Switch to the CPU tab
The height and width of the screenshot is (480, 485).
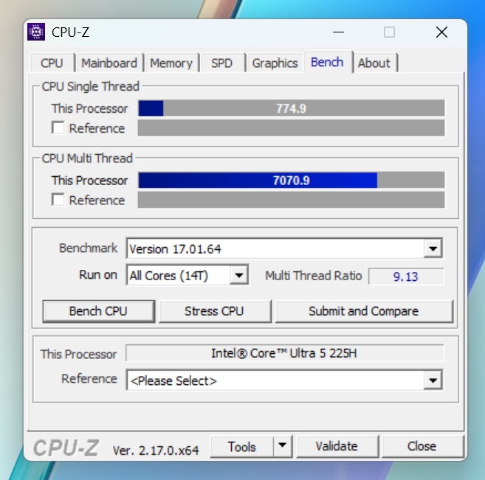pyautogui.click(x=52, y=63)
